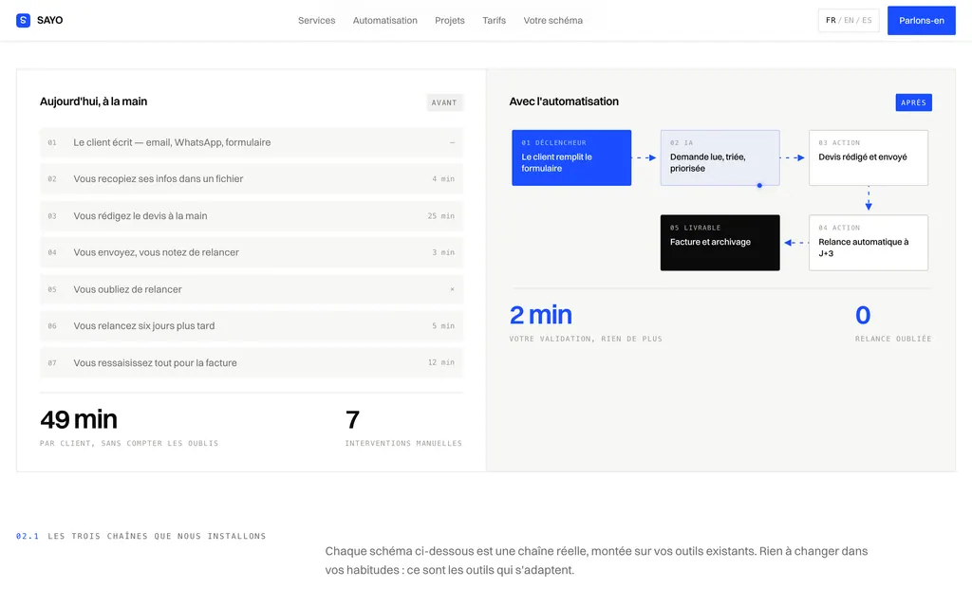
Task: Click the APRÈS badge
Action: tap(913, 102)
